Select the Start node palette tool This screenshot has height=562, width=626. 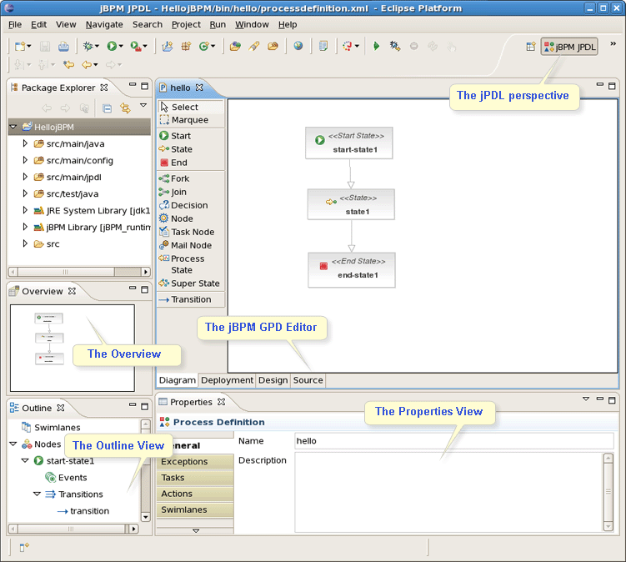pyautogui.click(x=180, y=136)
